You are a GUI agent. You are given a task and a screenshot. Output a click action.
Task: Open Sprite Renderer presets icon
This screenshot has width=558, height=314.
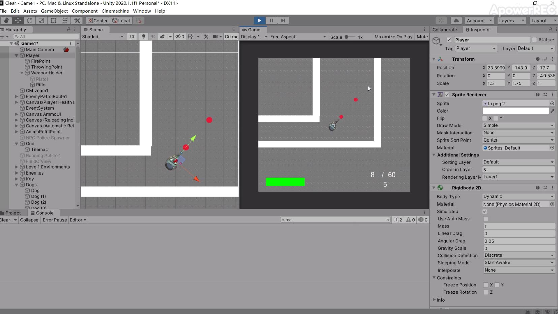tap(545, 95)
